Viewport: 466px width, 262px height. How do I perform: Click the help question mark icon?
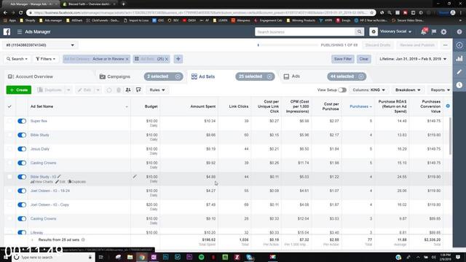459,32
